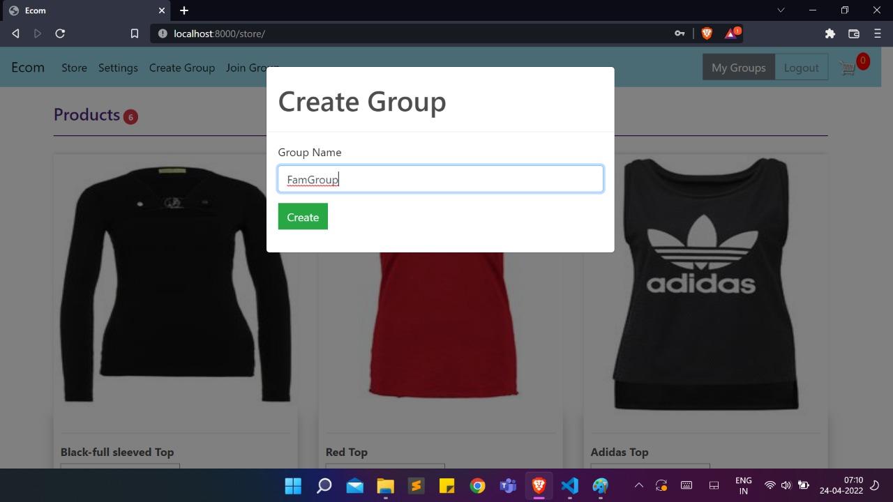Open Sticky Notes from taskbar

pos(446,485)
